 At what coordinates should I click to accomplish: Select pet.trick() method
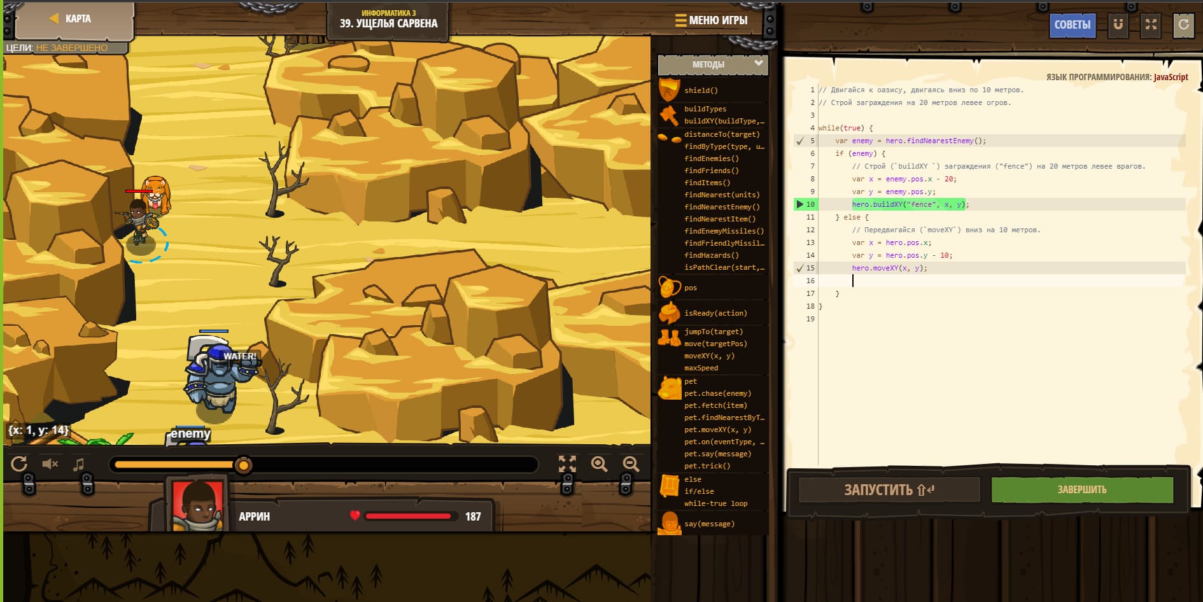point(707,466)
